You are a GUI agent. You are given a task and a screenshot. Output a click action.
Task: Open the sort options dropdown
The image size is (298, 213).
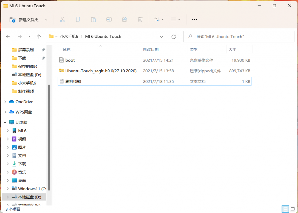tap(159, 19)
